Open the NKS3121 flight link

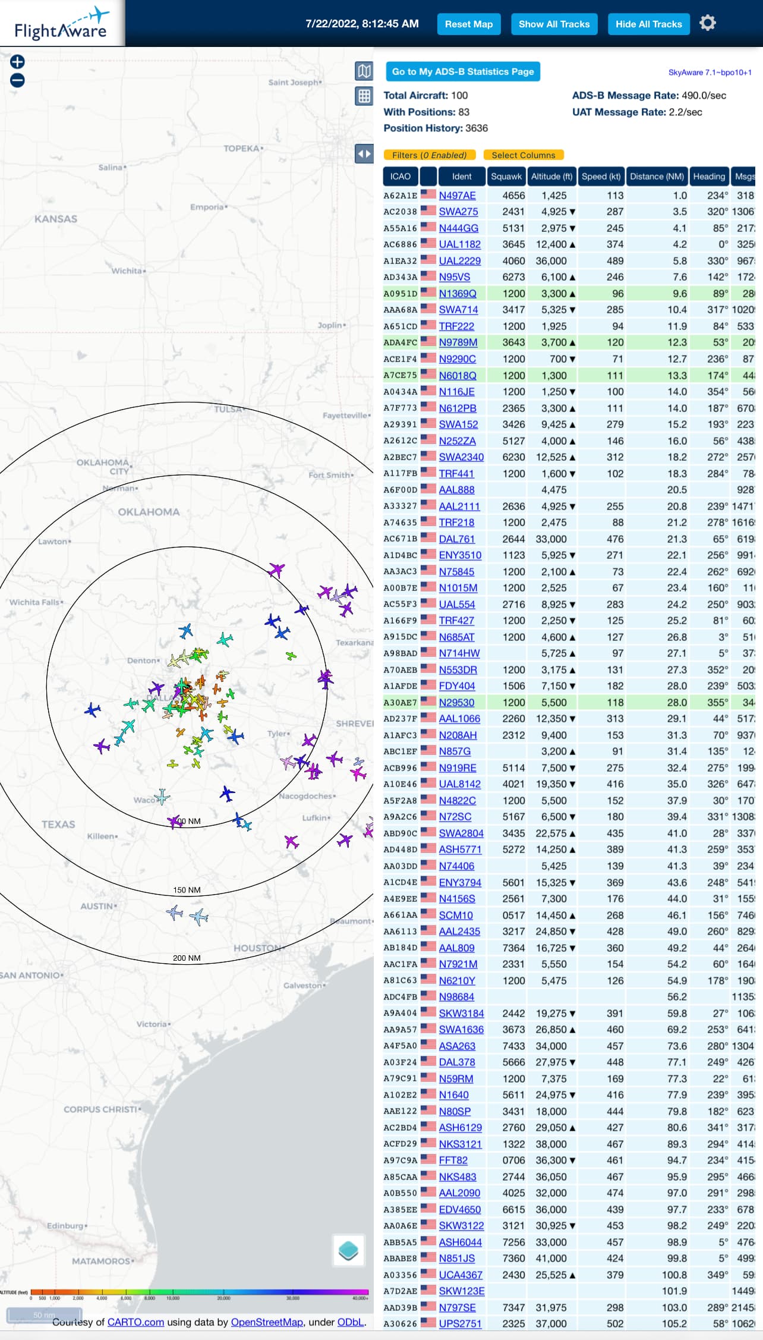461,1144
